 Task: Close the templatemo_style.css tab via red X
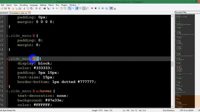tap(29, 13)
